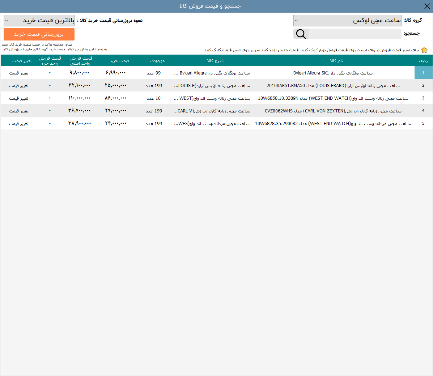Click product name WEST END WATCH 10W6858.10.3389N
Screen dimensions: 433x376
click(x=333, y=98)
